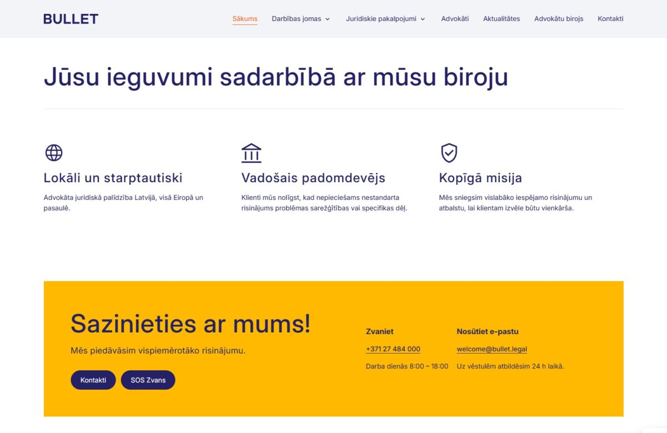Click the shield checkmark icon above Kopīgā misija
The image size is (667, 433).
coord(449,153)
